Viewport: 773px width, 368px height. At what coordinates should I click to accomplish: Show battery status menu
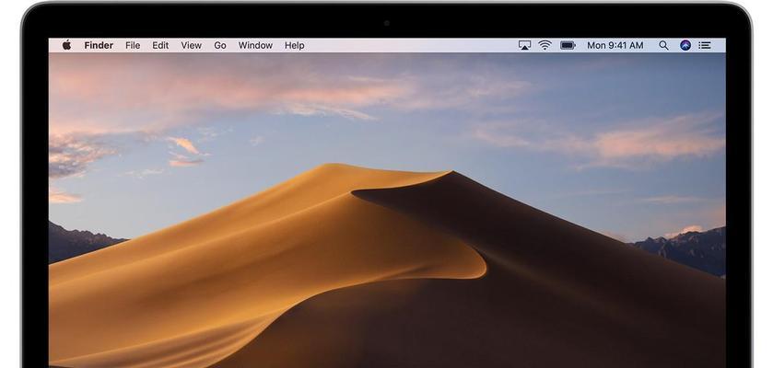click(x=568, y=45)
